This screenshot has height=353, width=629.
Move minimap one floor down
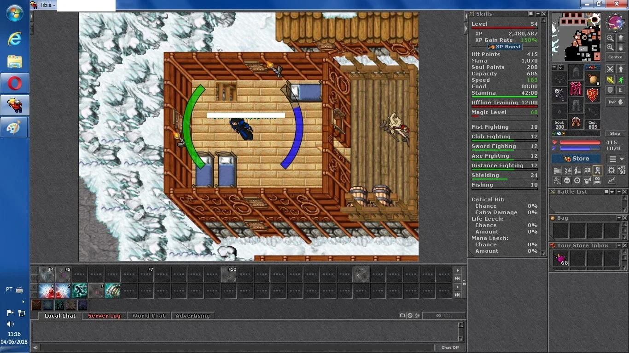tap(621, 47)
